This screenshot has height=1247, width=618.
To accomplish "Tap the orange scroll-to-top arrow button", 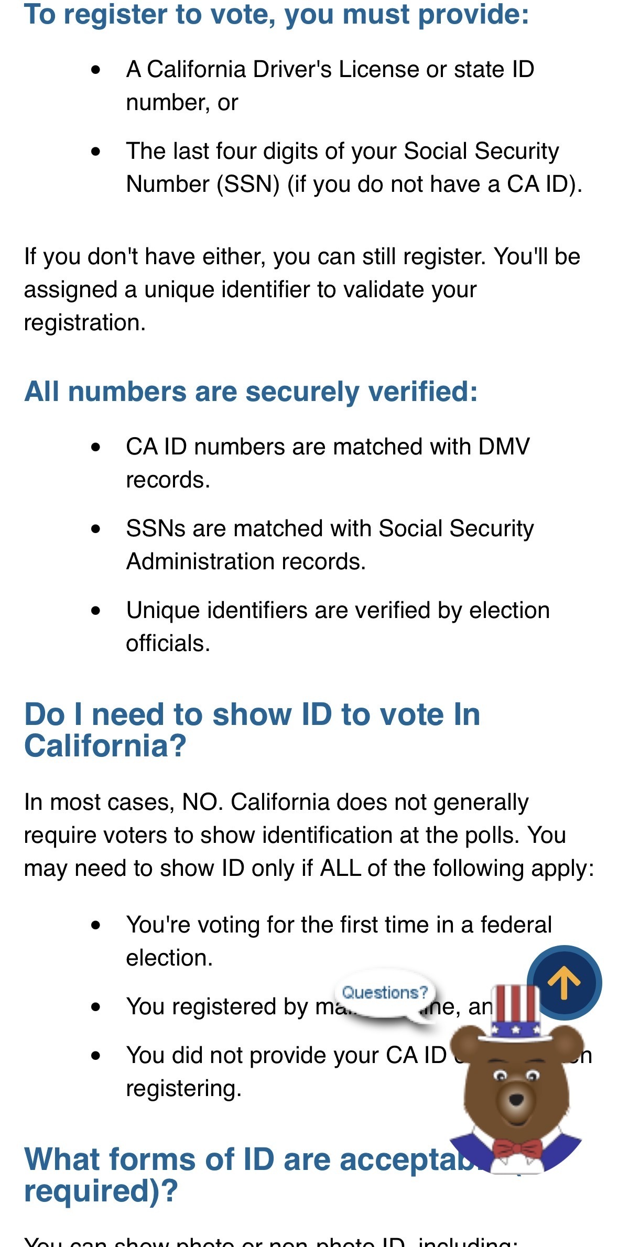I will (x=564, y=983).
